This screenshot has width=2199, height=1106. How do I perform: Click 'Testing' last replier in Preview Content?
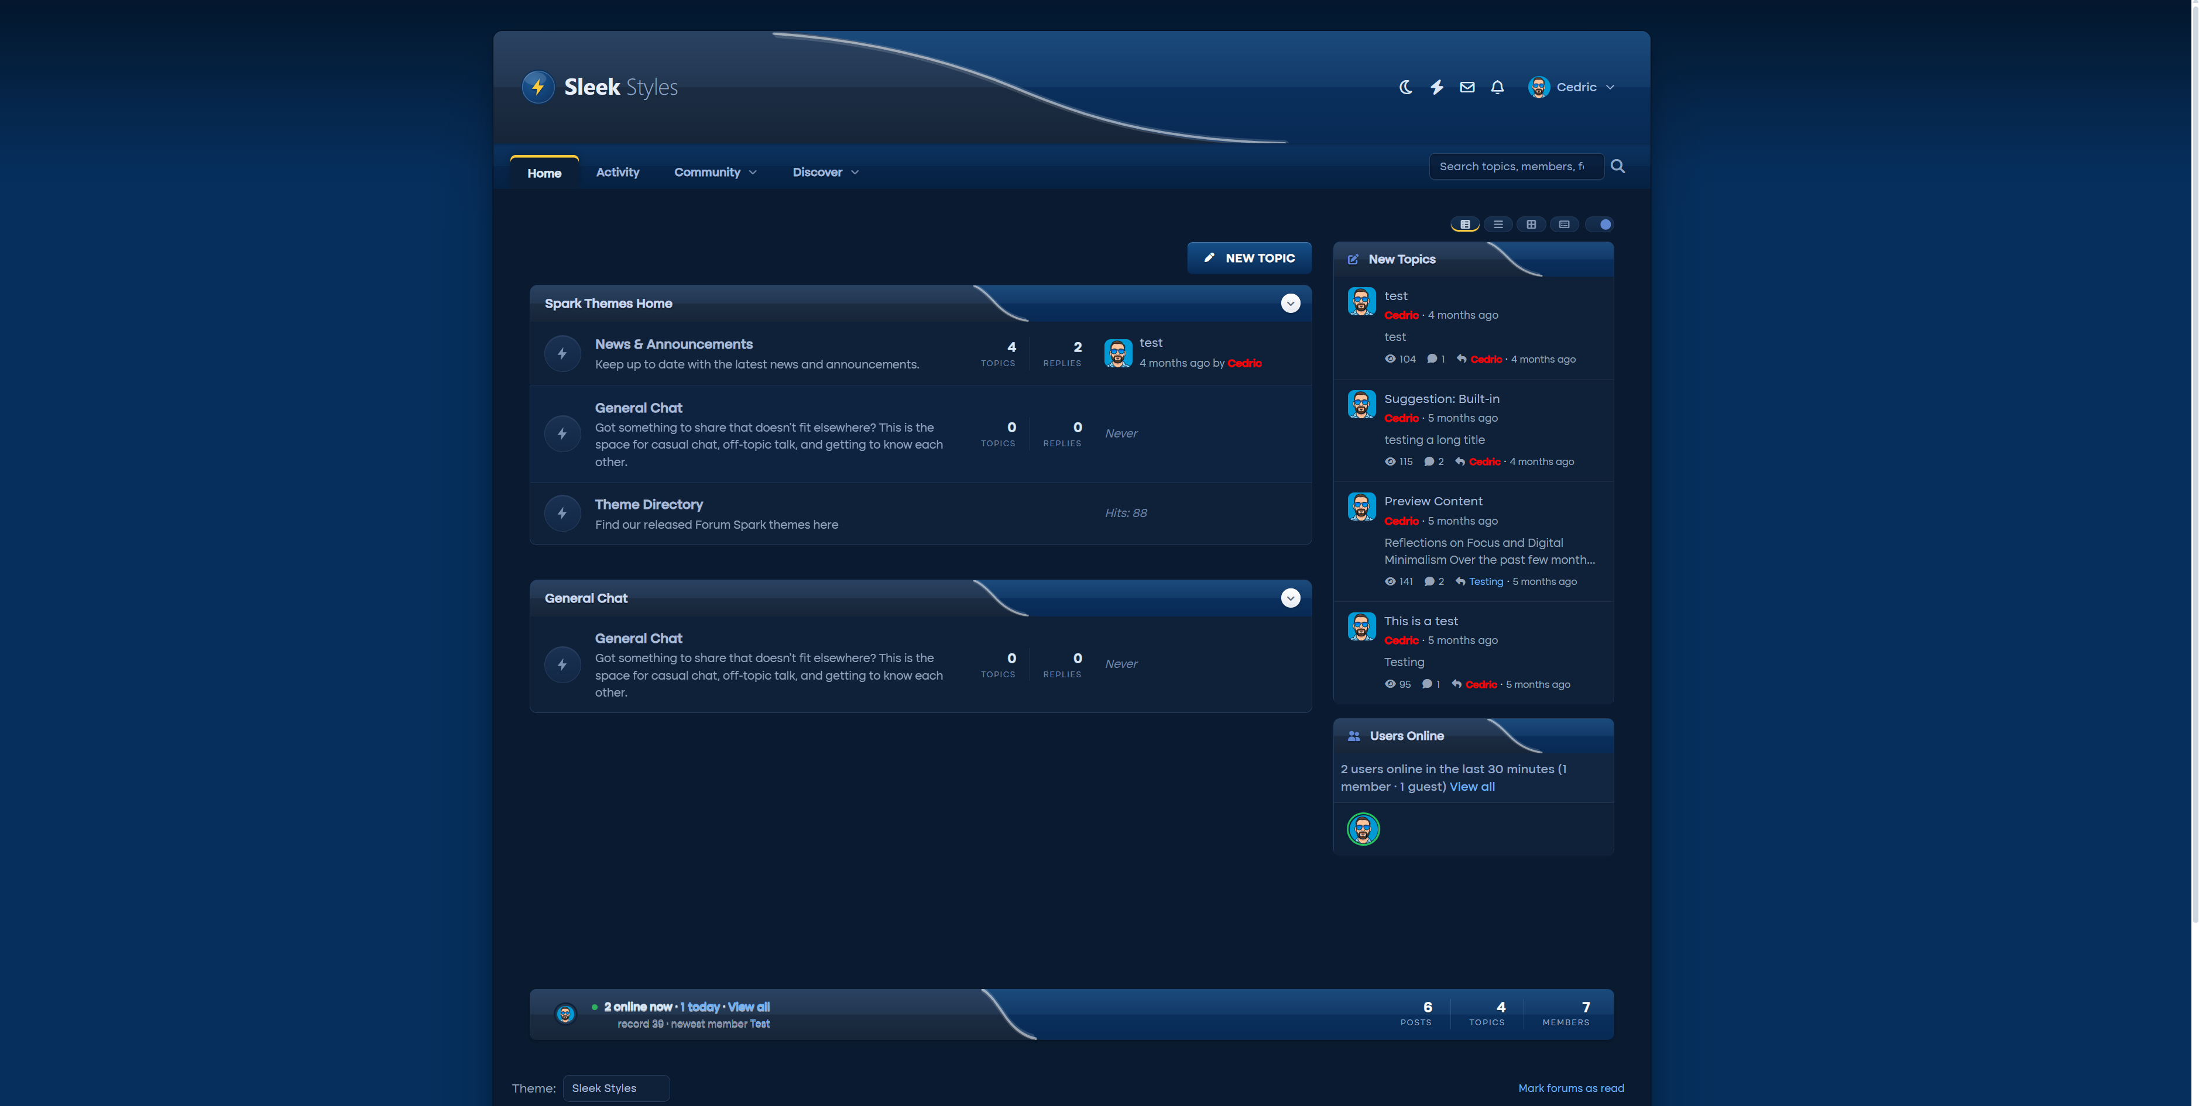[x=1486, y=581]
